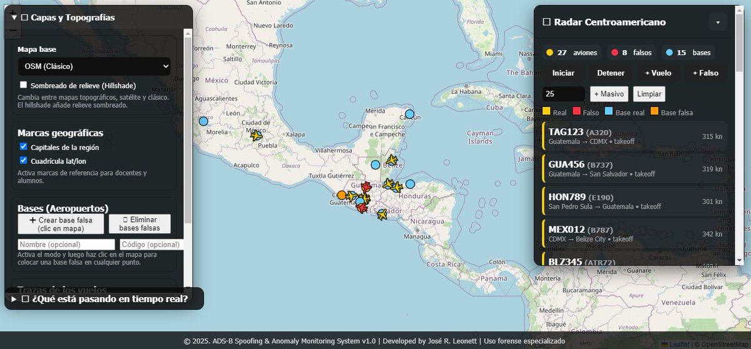Select flight TAG123 in the list

pyautogui.click(x=635, y=136)
